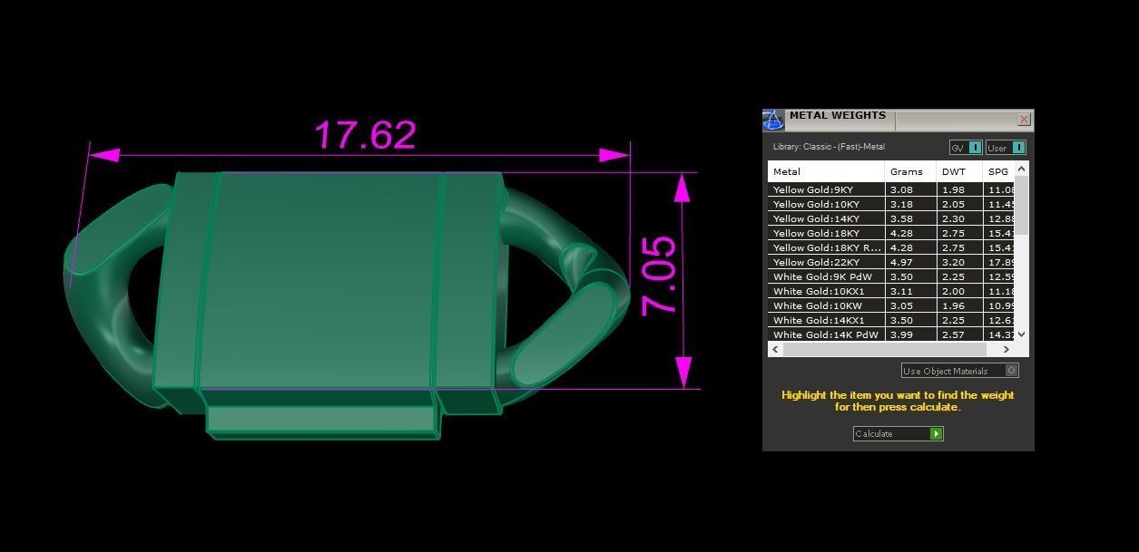The image size is (1139, 552).
Task: Click the DWT column header
Action: 959,171
